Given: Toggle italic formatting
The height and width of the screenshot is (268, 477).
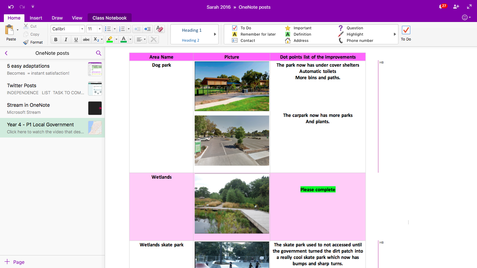Looking at the screenshot, I should point(66,39).
